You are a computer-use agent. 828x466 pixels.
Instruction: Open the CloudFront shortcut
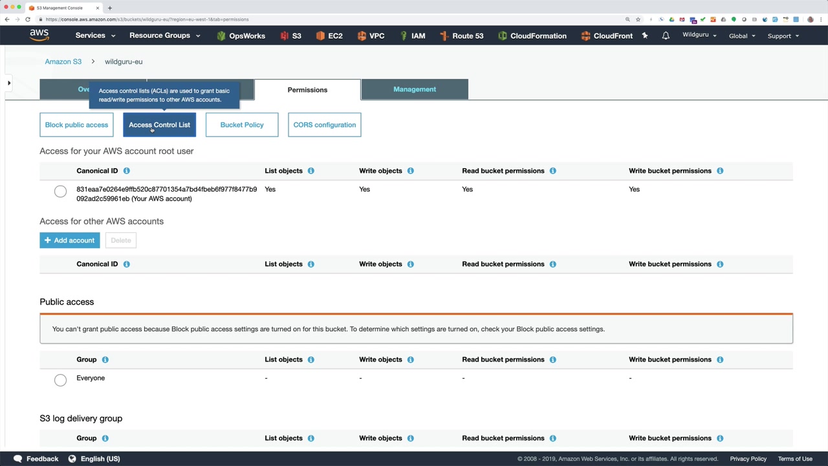pyautogui.click(x=607, y=36)
